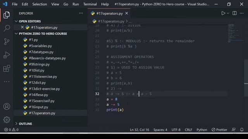
Task: Open Explorer views and more actions ellipsis
Action: 81,13
